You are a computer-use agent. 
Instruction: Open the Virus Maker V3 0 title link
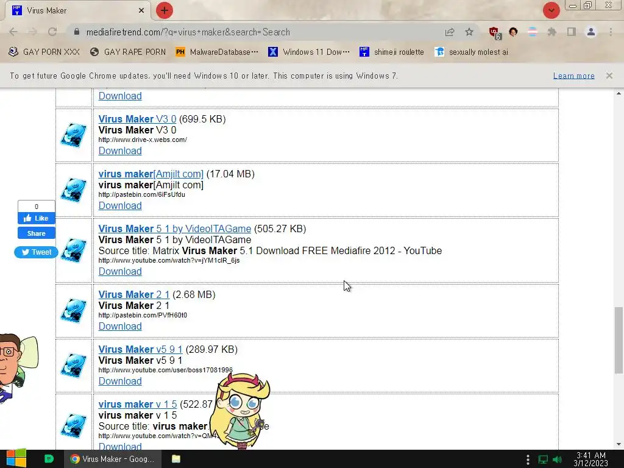[137, 119]
